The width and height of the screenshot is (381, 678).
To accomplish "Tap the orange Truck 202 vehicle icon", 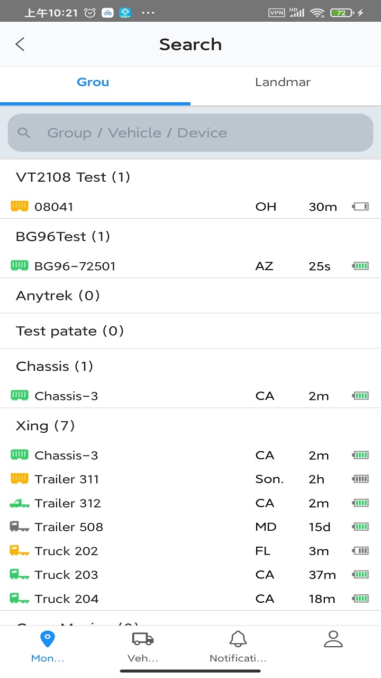I will coord(20,550).
